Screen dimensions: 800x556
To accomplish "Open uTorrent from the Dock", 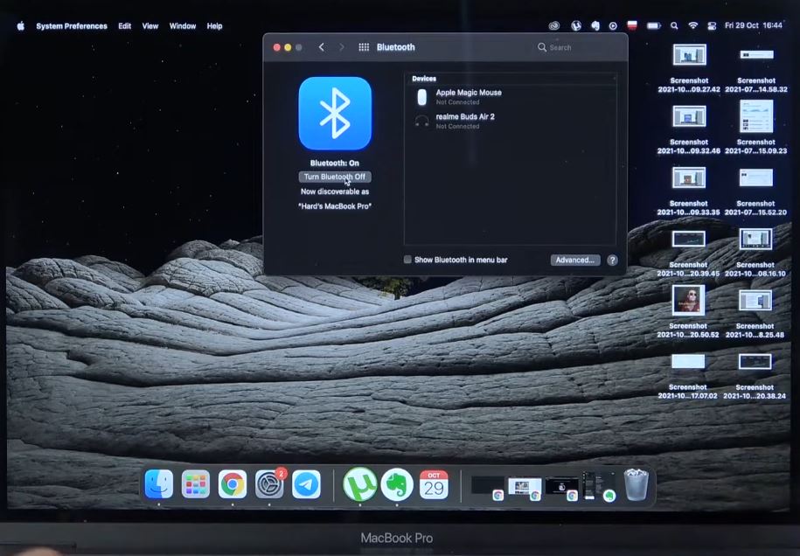I will pos(359,484).
